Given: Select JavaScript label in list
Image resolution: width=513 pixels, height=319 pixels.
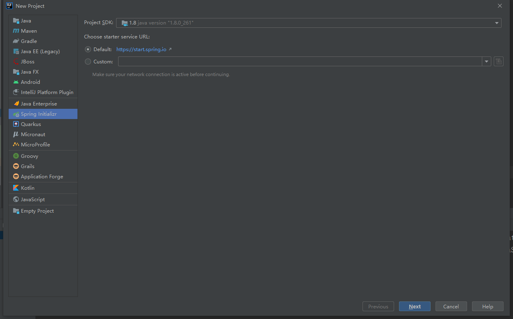Looking at the screenshot, I should pyautogui.click(x=33, y=200).
